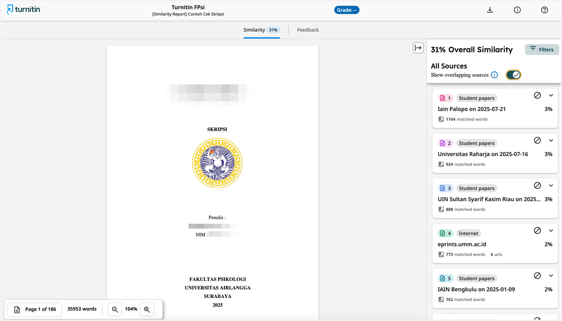Toggle Show overlapping sources switch
Screen dimensions: 562x321
513,75
